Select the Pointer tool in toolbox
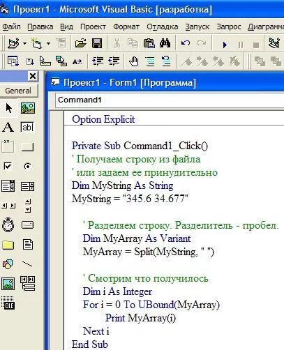Screen dimensions: 284x350 (8, 108)
